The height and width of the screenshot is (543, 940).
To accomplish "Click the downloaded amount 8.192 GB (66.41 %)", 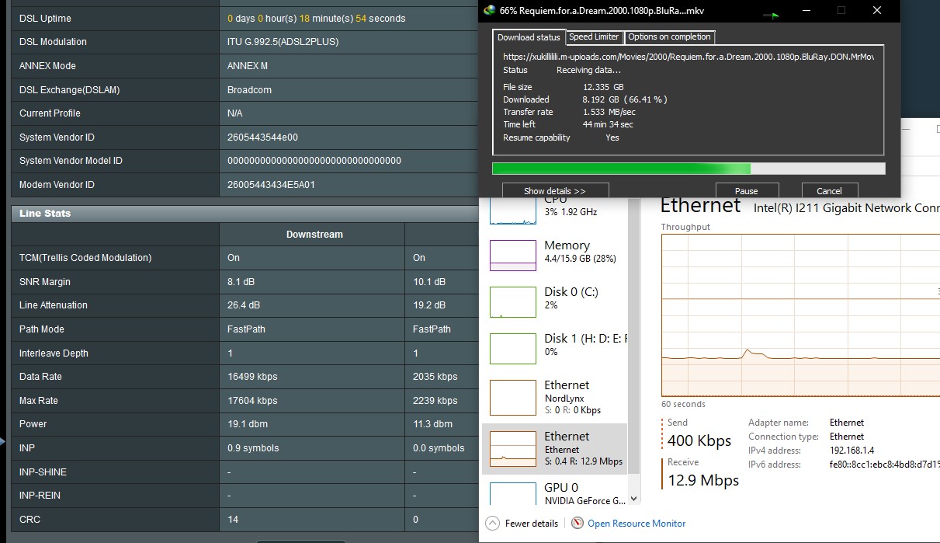I will point(625,99).
